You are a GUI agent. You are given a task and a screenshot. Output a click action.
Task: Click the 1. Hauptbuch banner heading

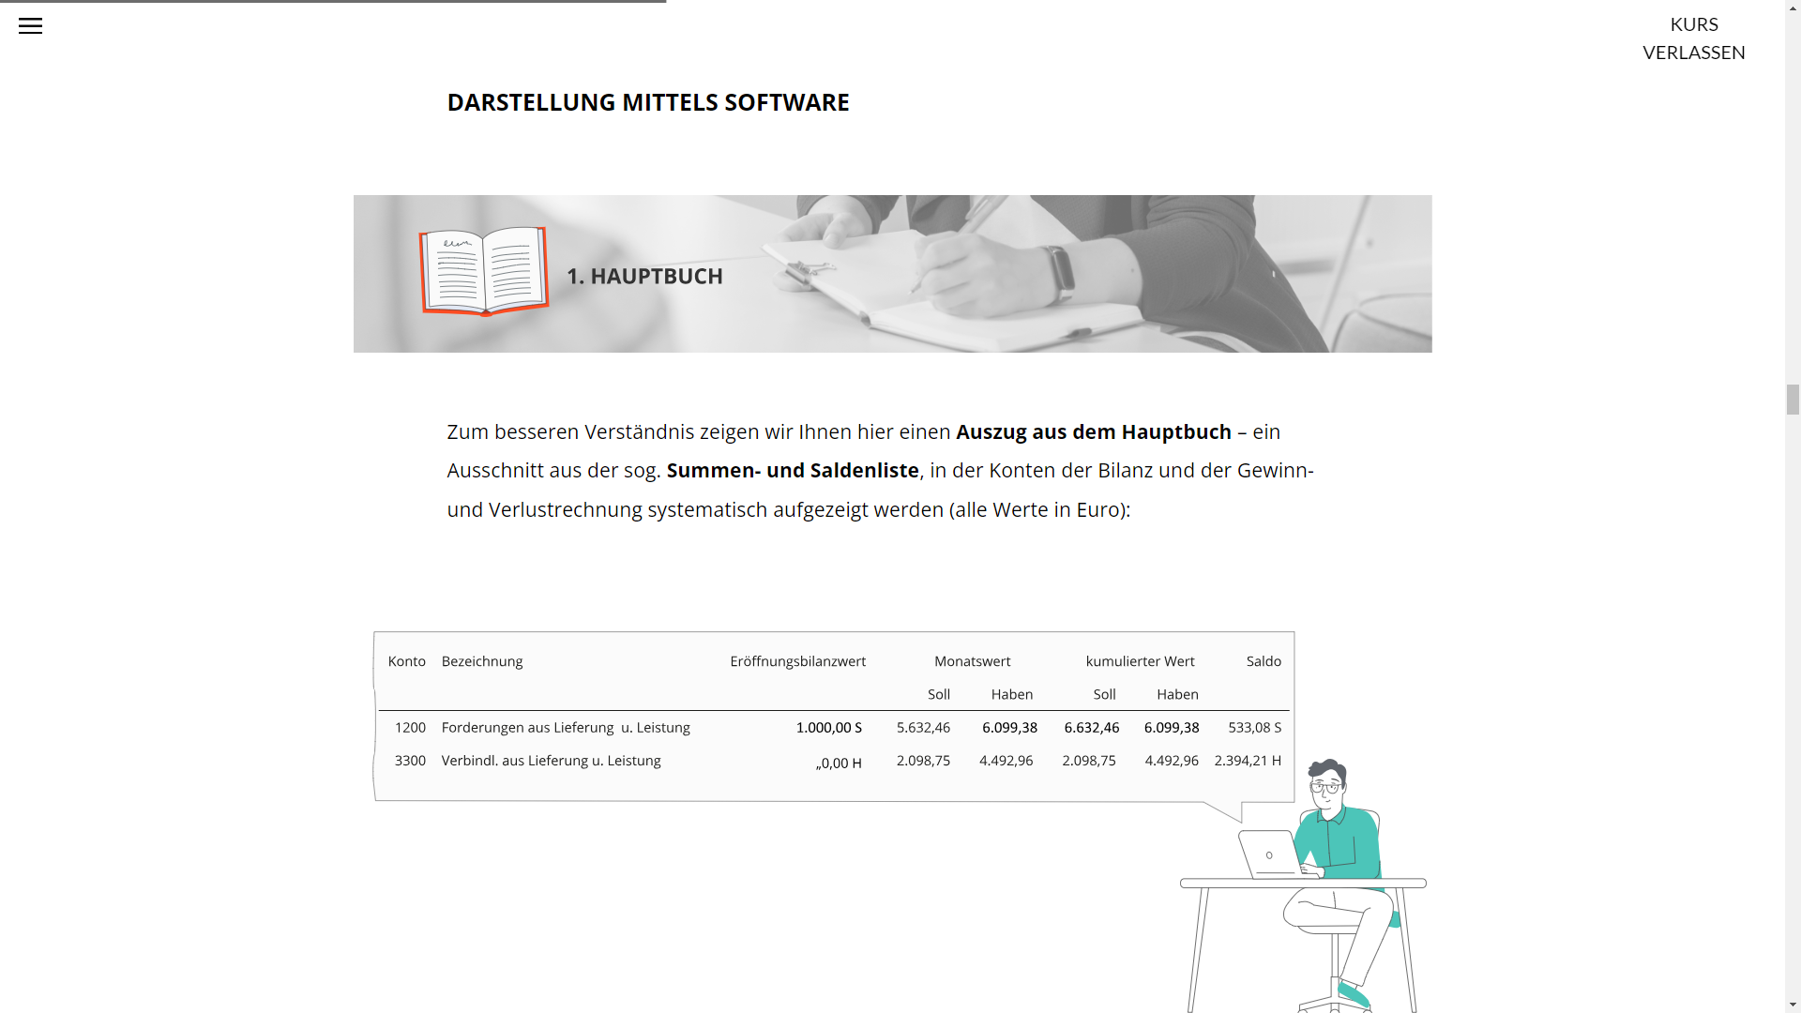pos(644,276)
